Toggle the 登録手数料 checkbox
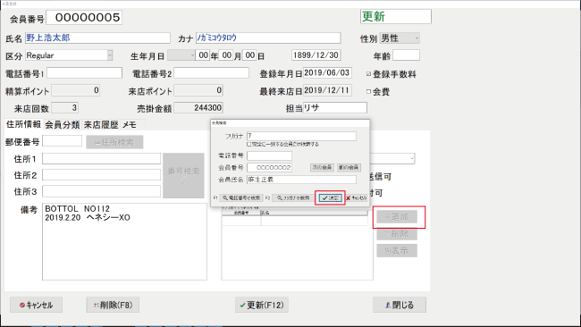The height and width of the screenshot is (327, 581). click(368, 74)
